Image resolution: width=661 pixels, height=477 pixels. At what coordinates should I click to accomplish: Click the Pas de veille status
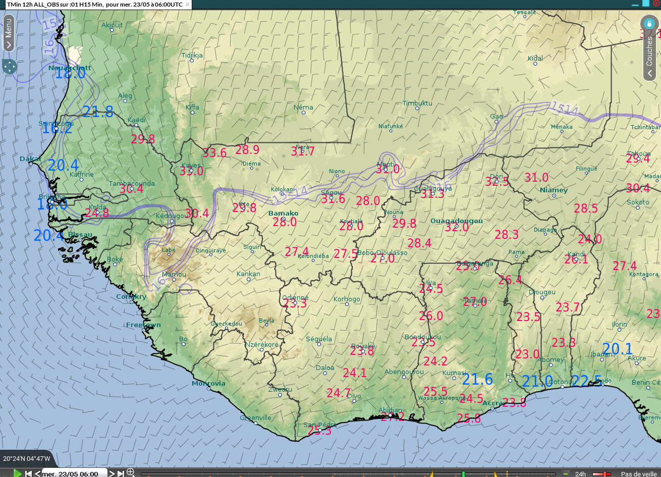coord(639,474)
